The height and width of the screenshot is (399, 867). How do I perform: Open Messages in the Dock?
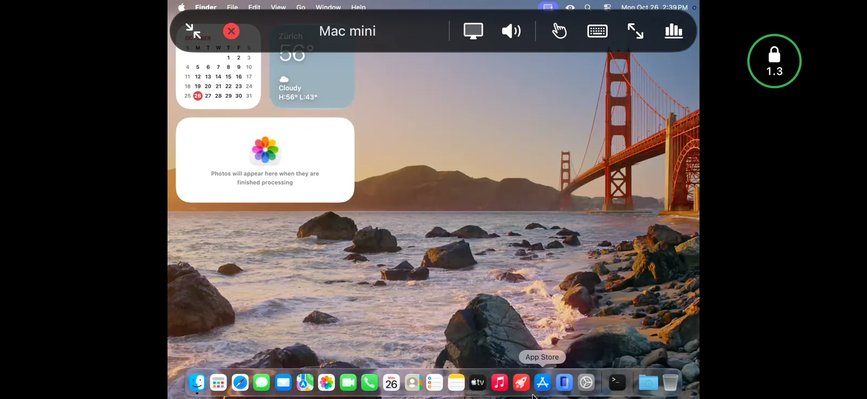262,383
